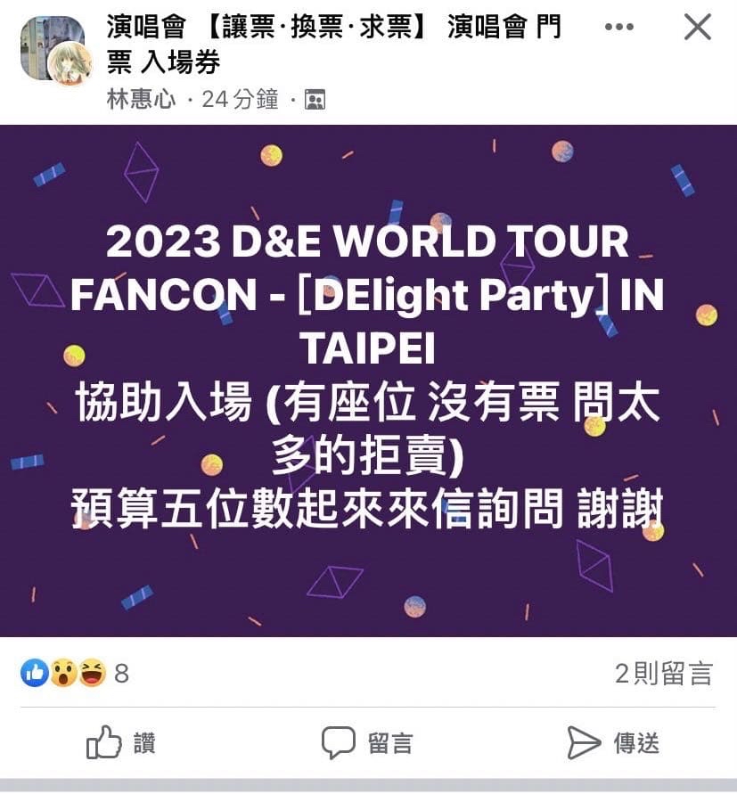Open the poster's anime profile picture

70,65
